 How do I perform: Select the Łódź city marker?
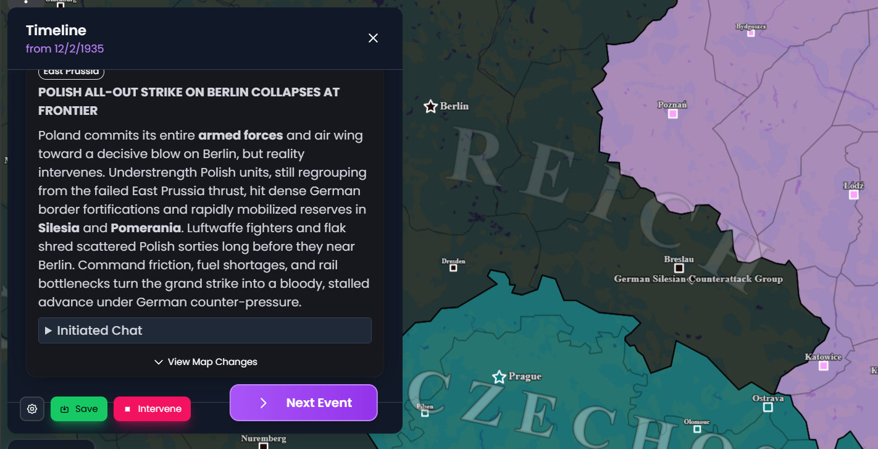click(853, 195)
